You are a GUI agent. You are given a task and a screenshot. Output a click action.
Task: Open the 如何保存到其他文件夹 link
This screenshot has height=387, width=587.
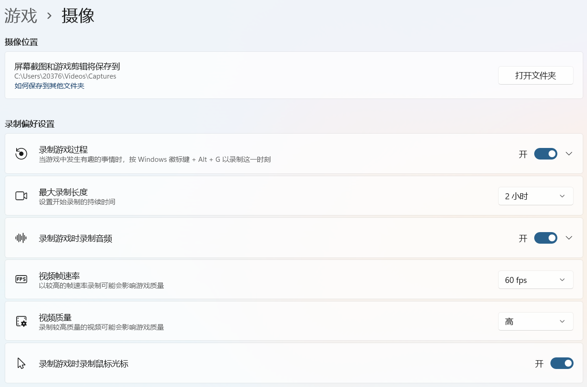(50, 86)
